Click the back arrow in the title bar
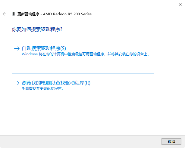This screenshot has height=148, width=185. point(5,14)
